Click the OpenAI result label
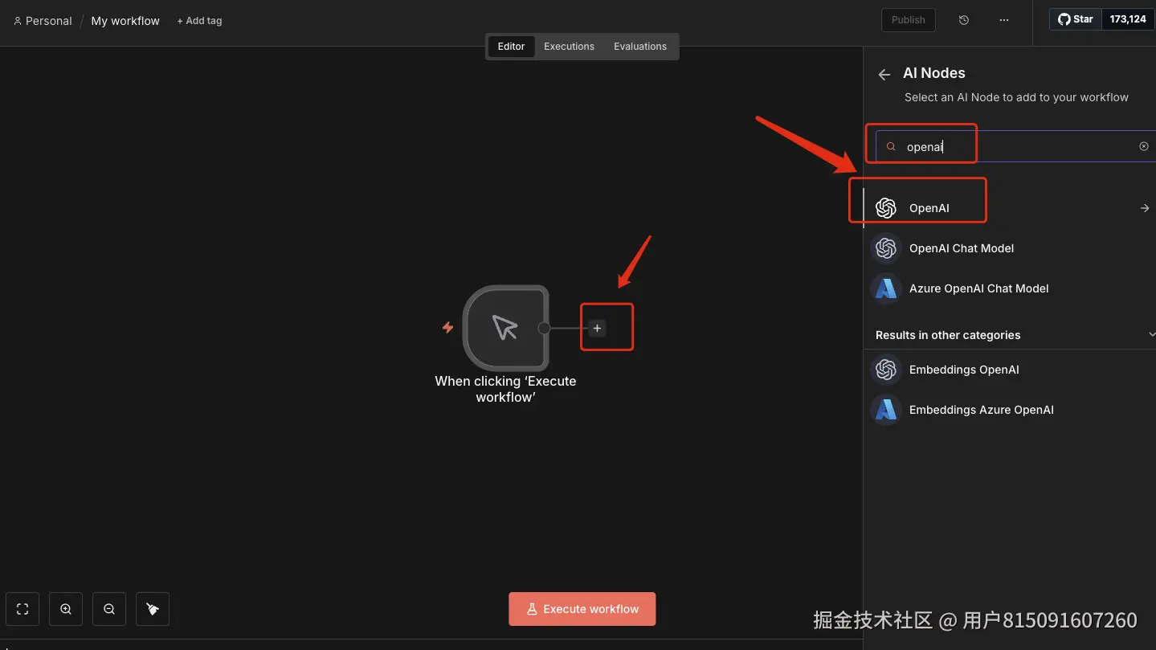 929,208
